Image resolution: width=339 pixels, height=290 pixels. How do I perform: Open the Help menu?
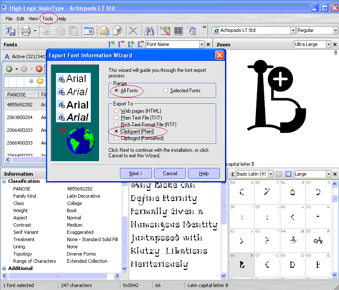pyautogui.click(x=62, y=19)
